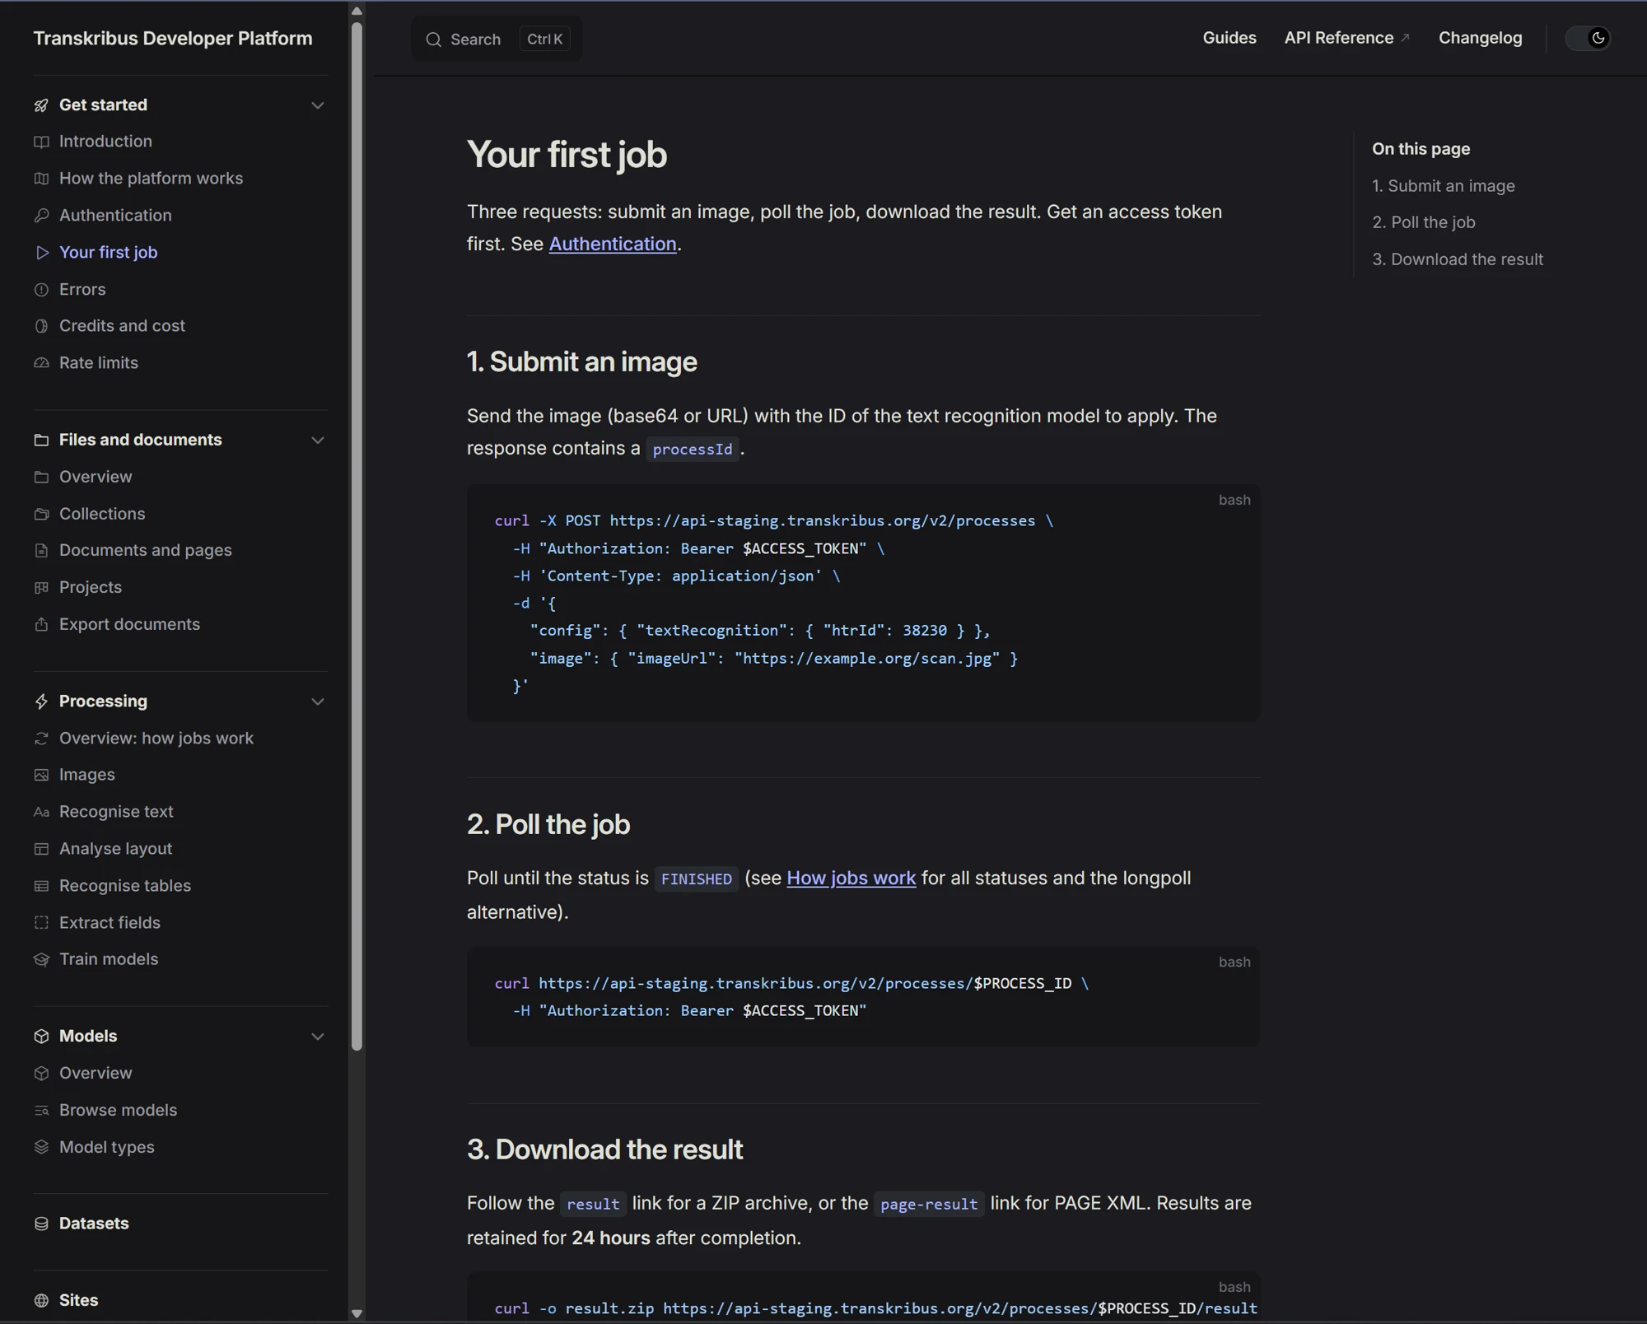
Task: Toggle the dark mode switch
Action: click(1588, 38)
